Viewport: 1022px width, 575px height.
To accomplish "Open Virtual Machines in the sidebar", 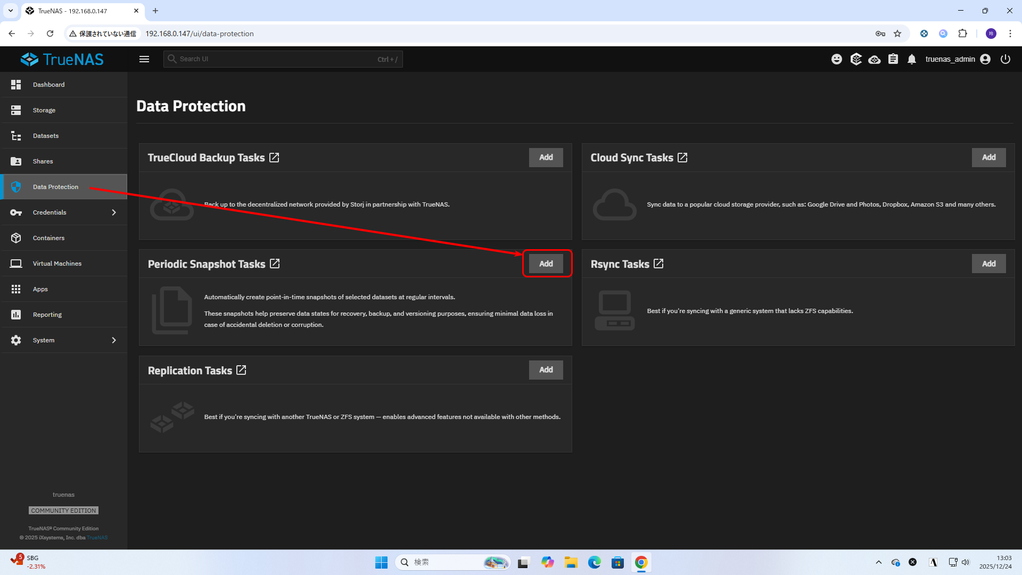I will point(57,264).
